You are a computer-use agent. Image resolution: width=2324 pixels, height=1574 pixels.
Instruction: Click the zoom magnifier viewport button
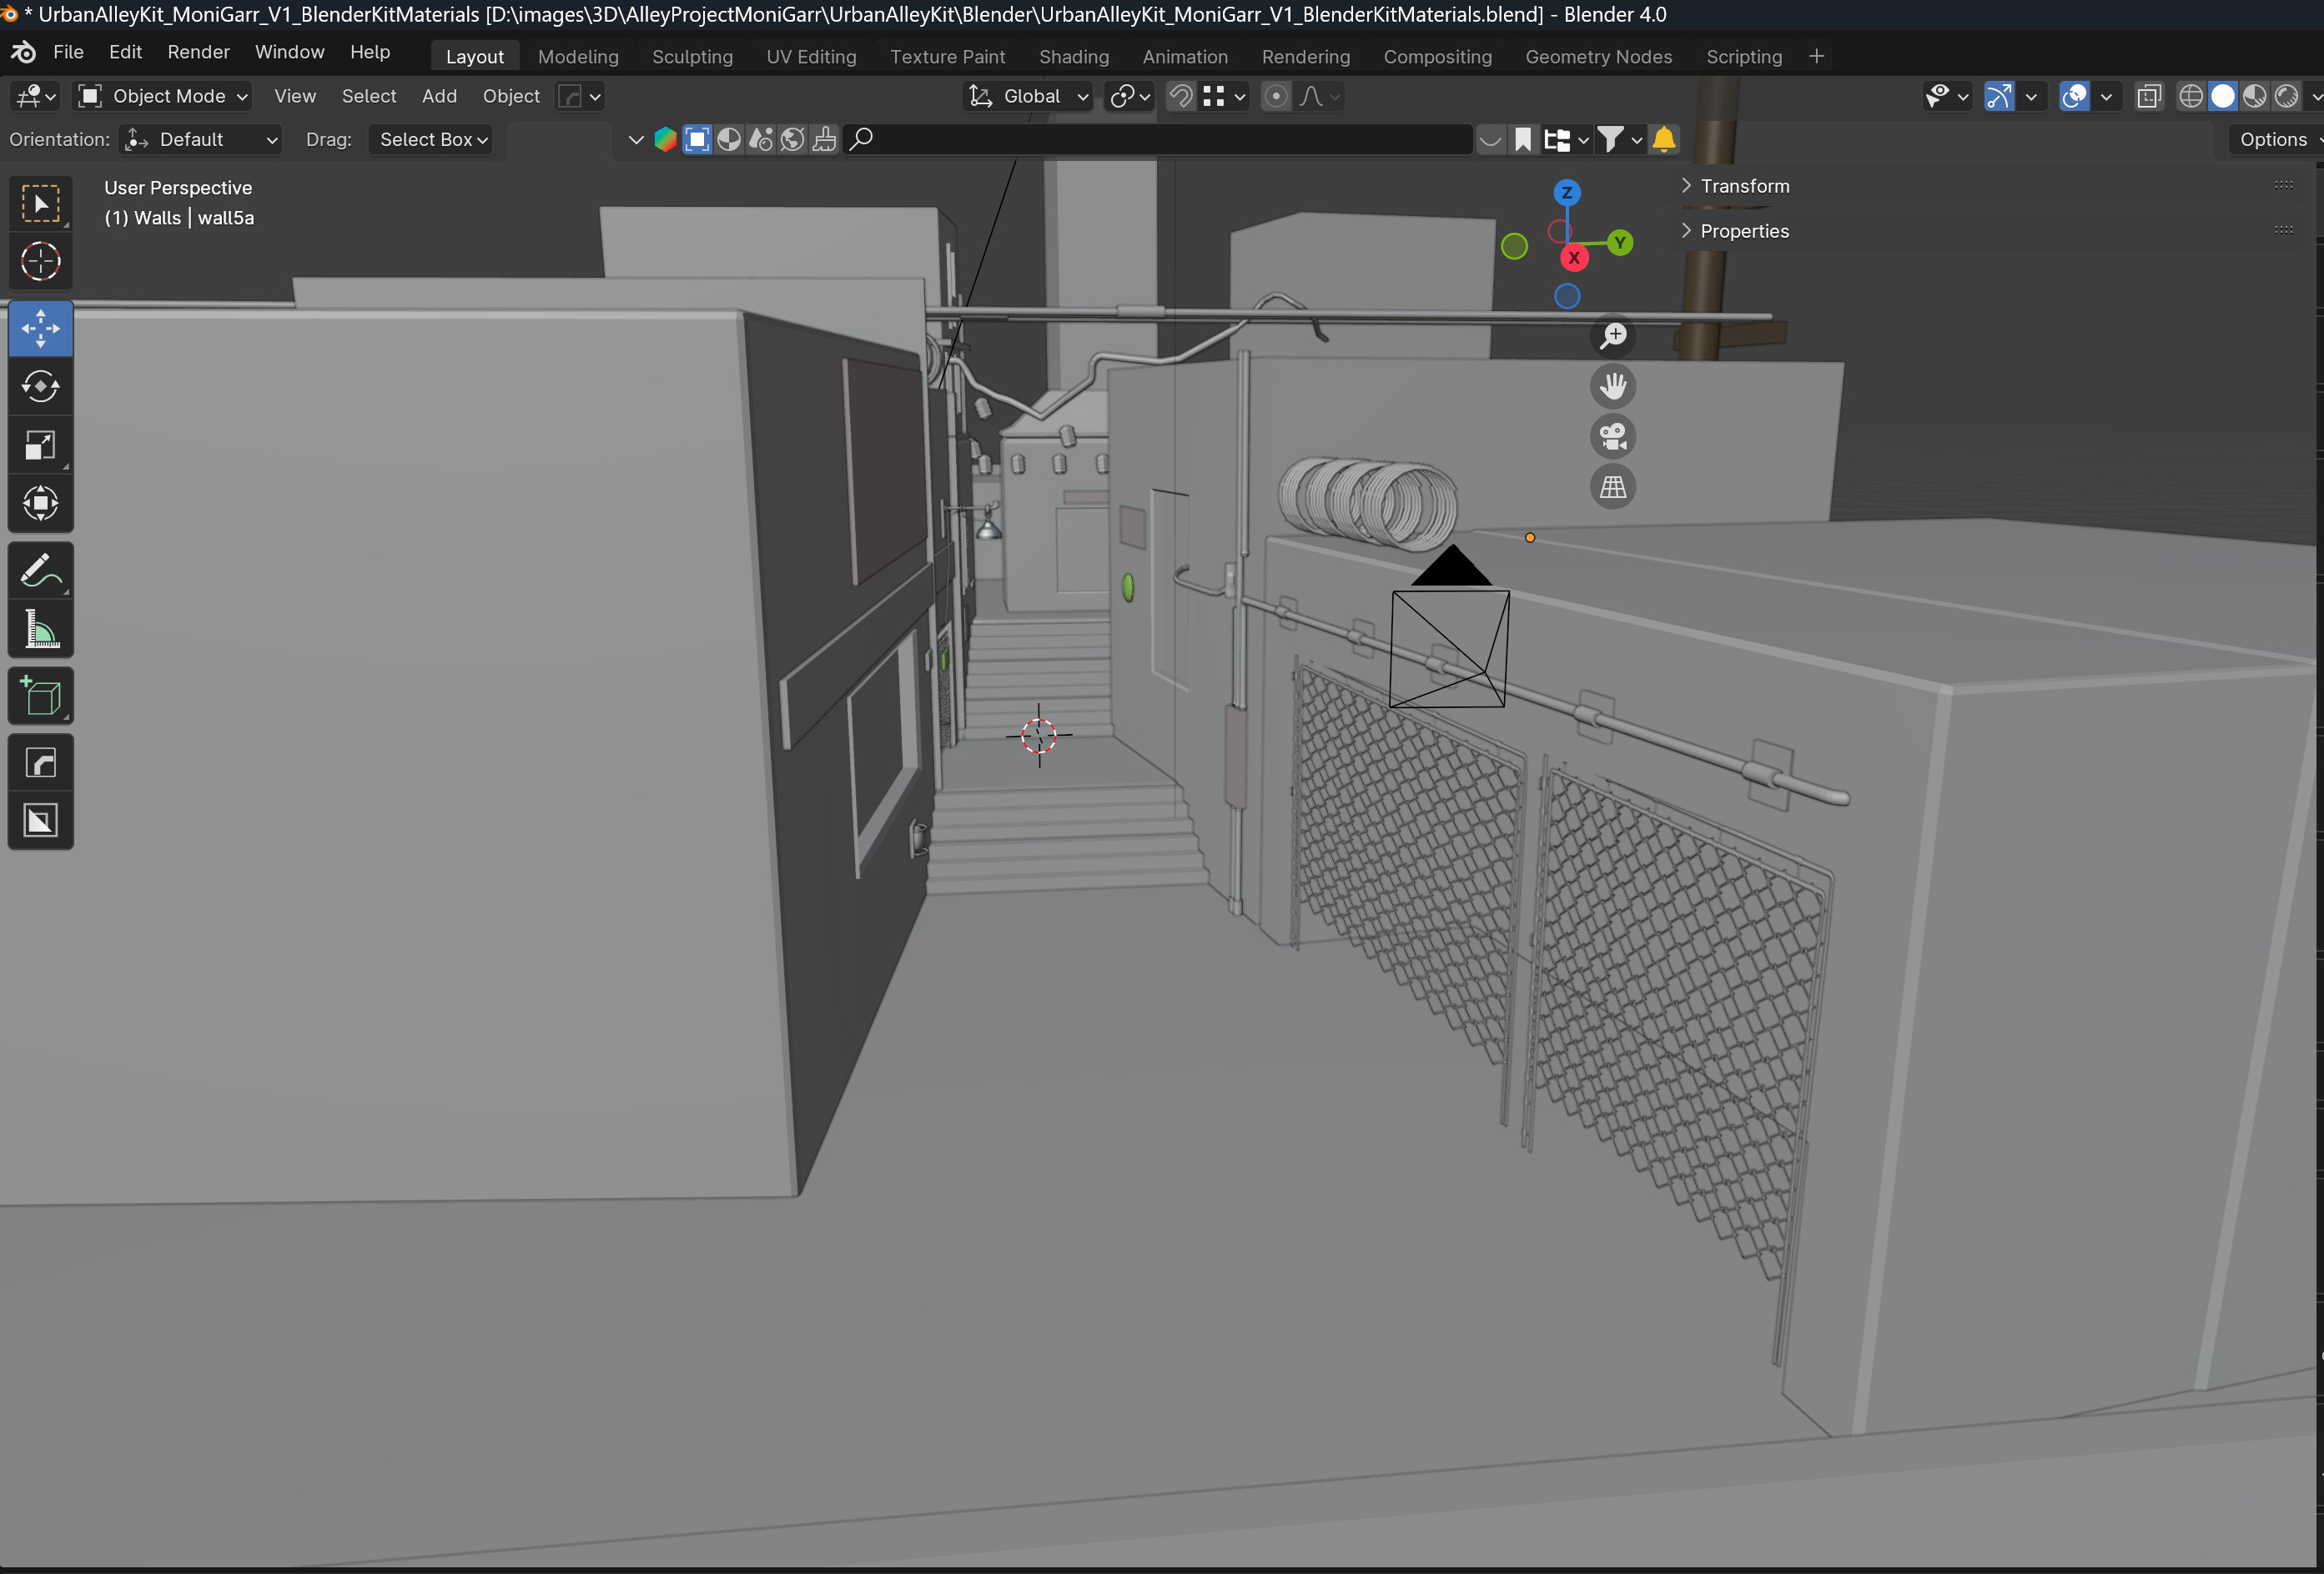tap(1613, 336)
